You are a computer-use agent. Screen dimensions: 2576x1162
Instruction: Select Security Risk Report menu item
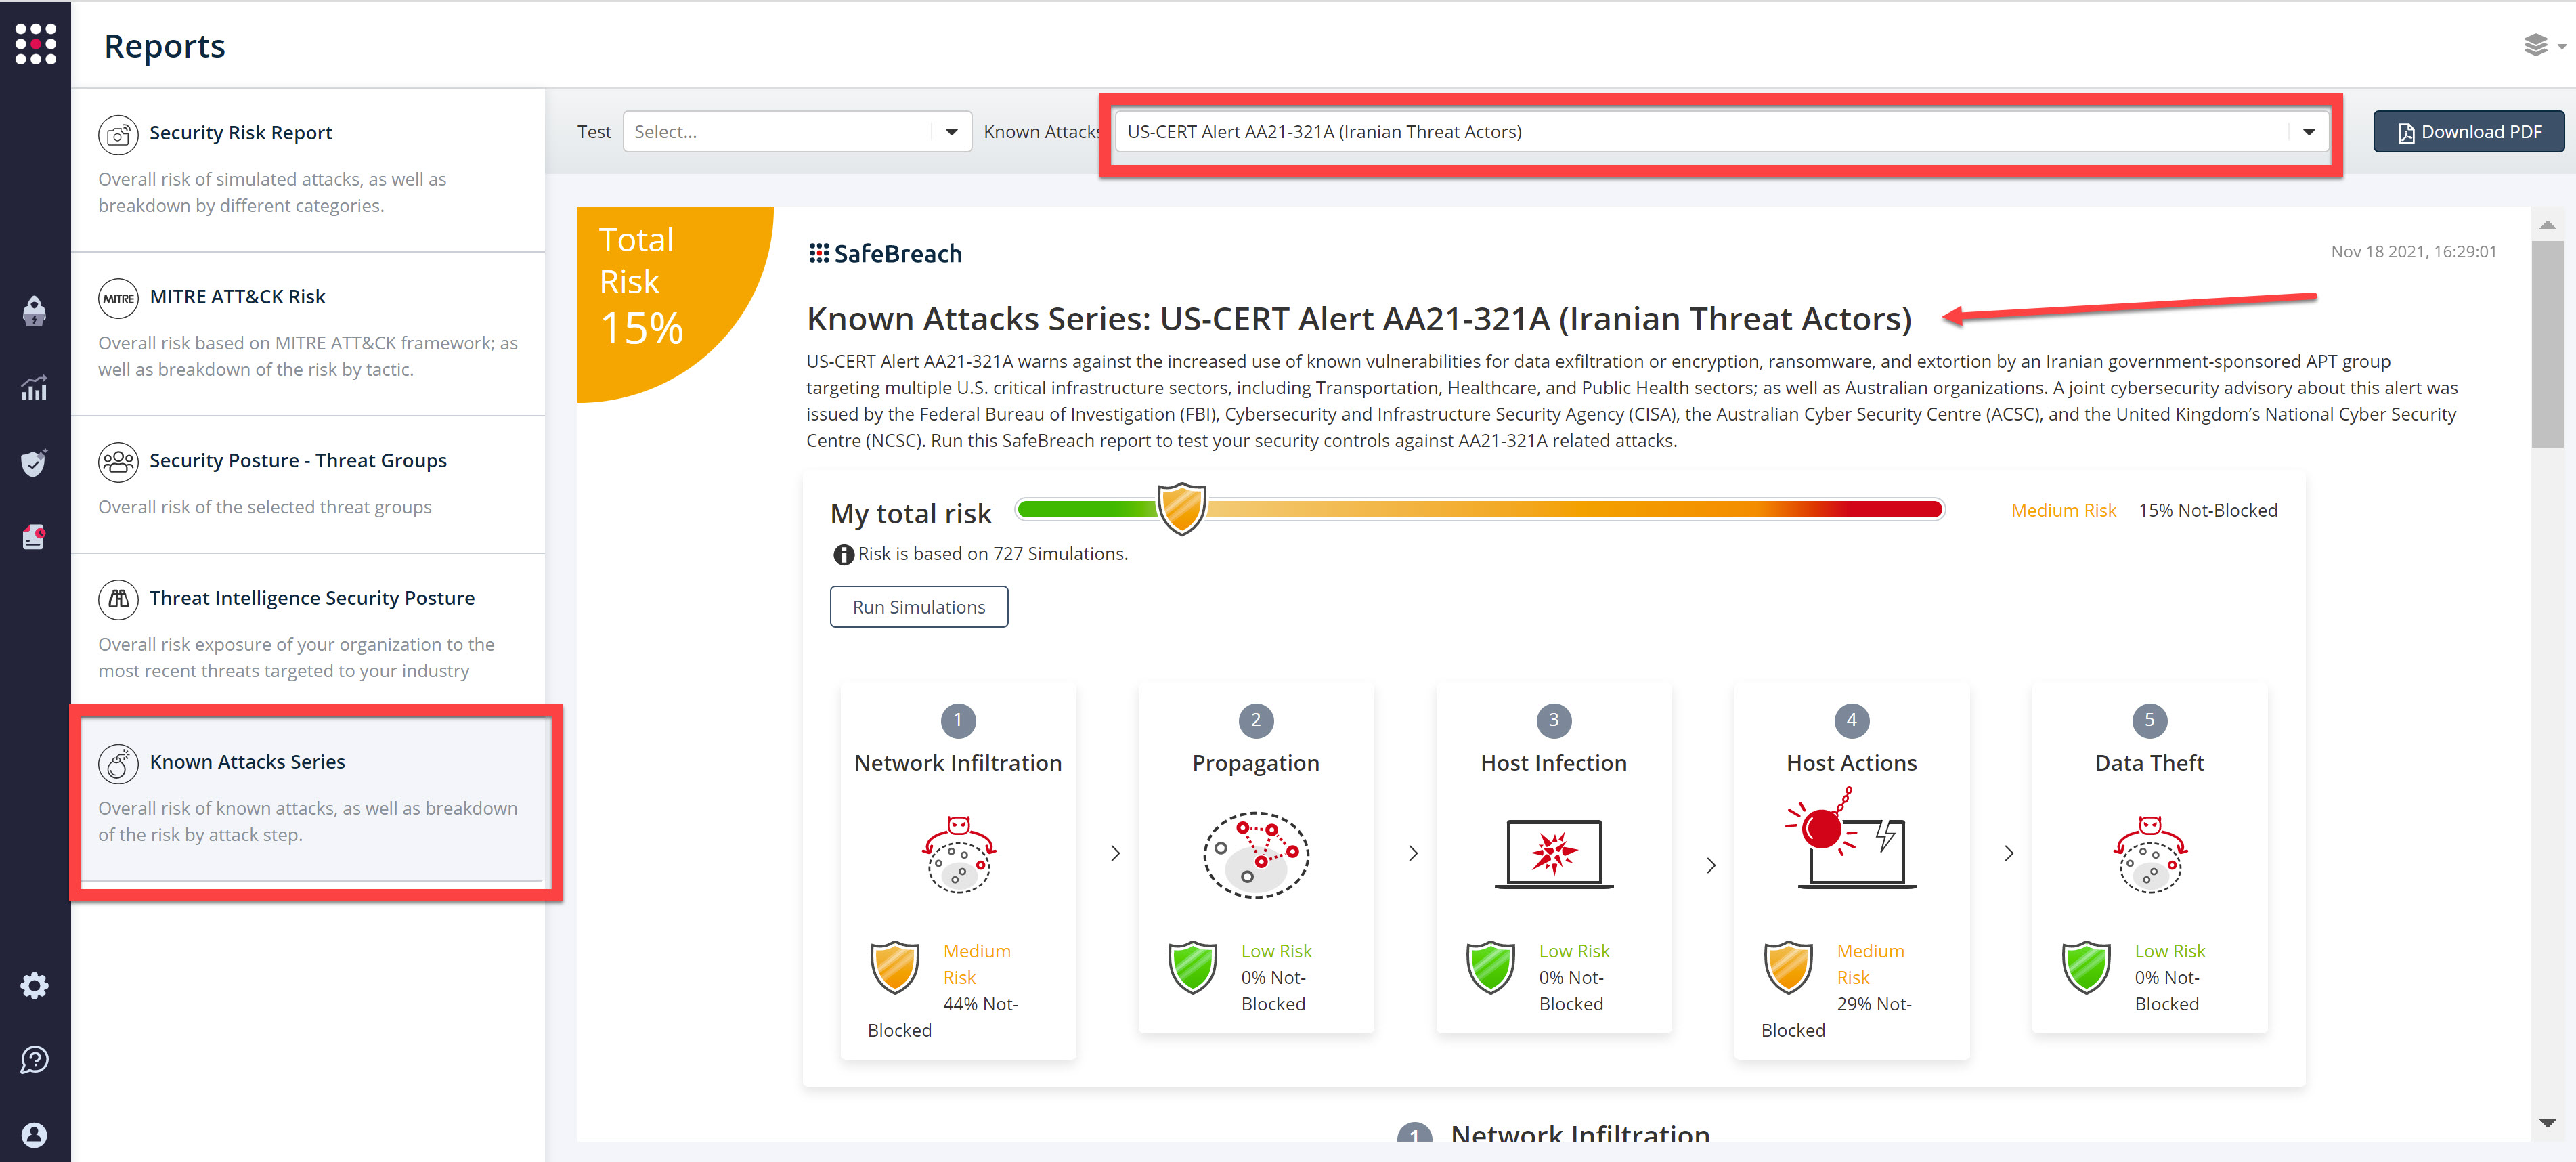point(240,132)
